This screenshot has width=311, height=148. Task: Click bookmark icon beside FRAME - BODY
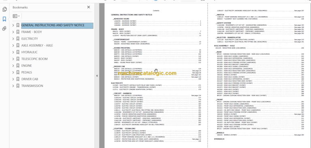pyautogui.click(x=18, y=32)
